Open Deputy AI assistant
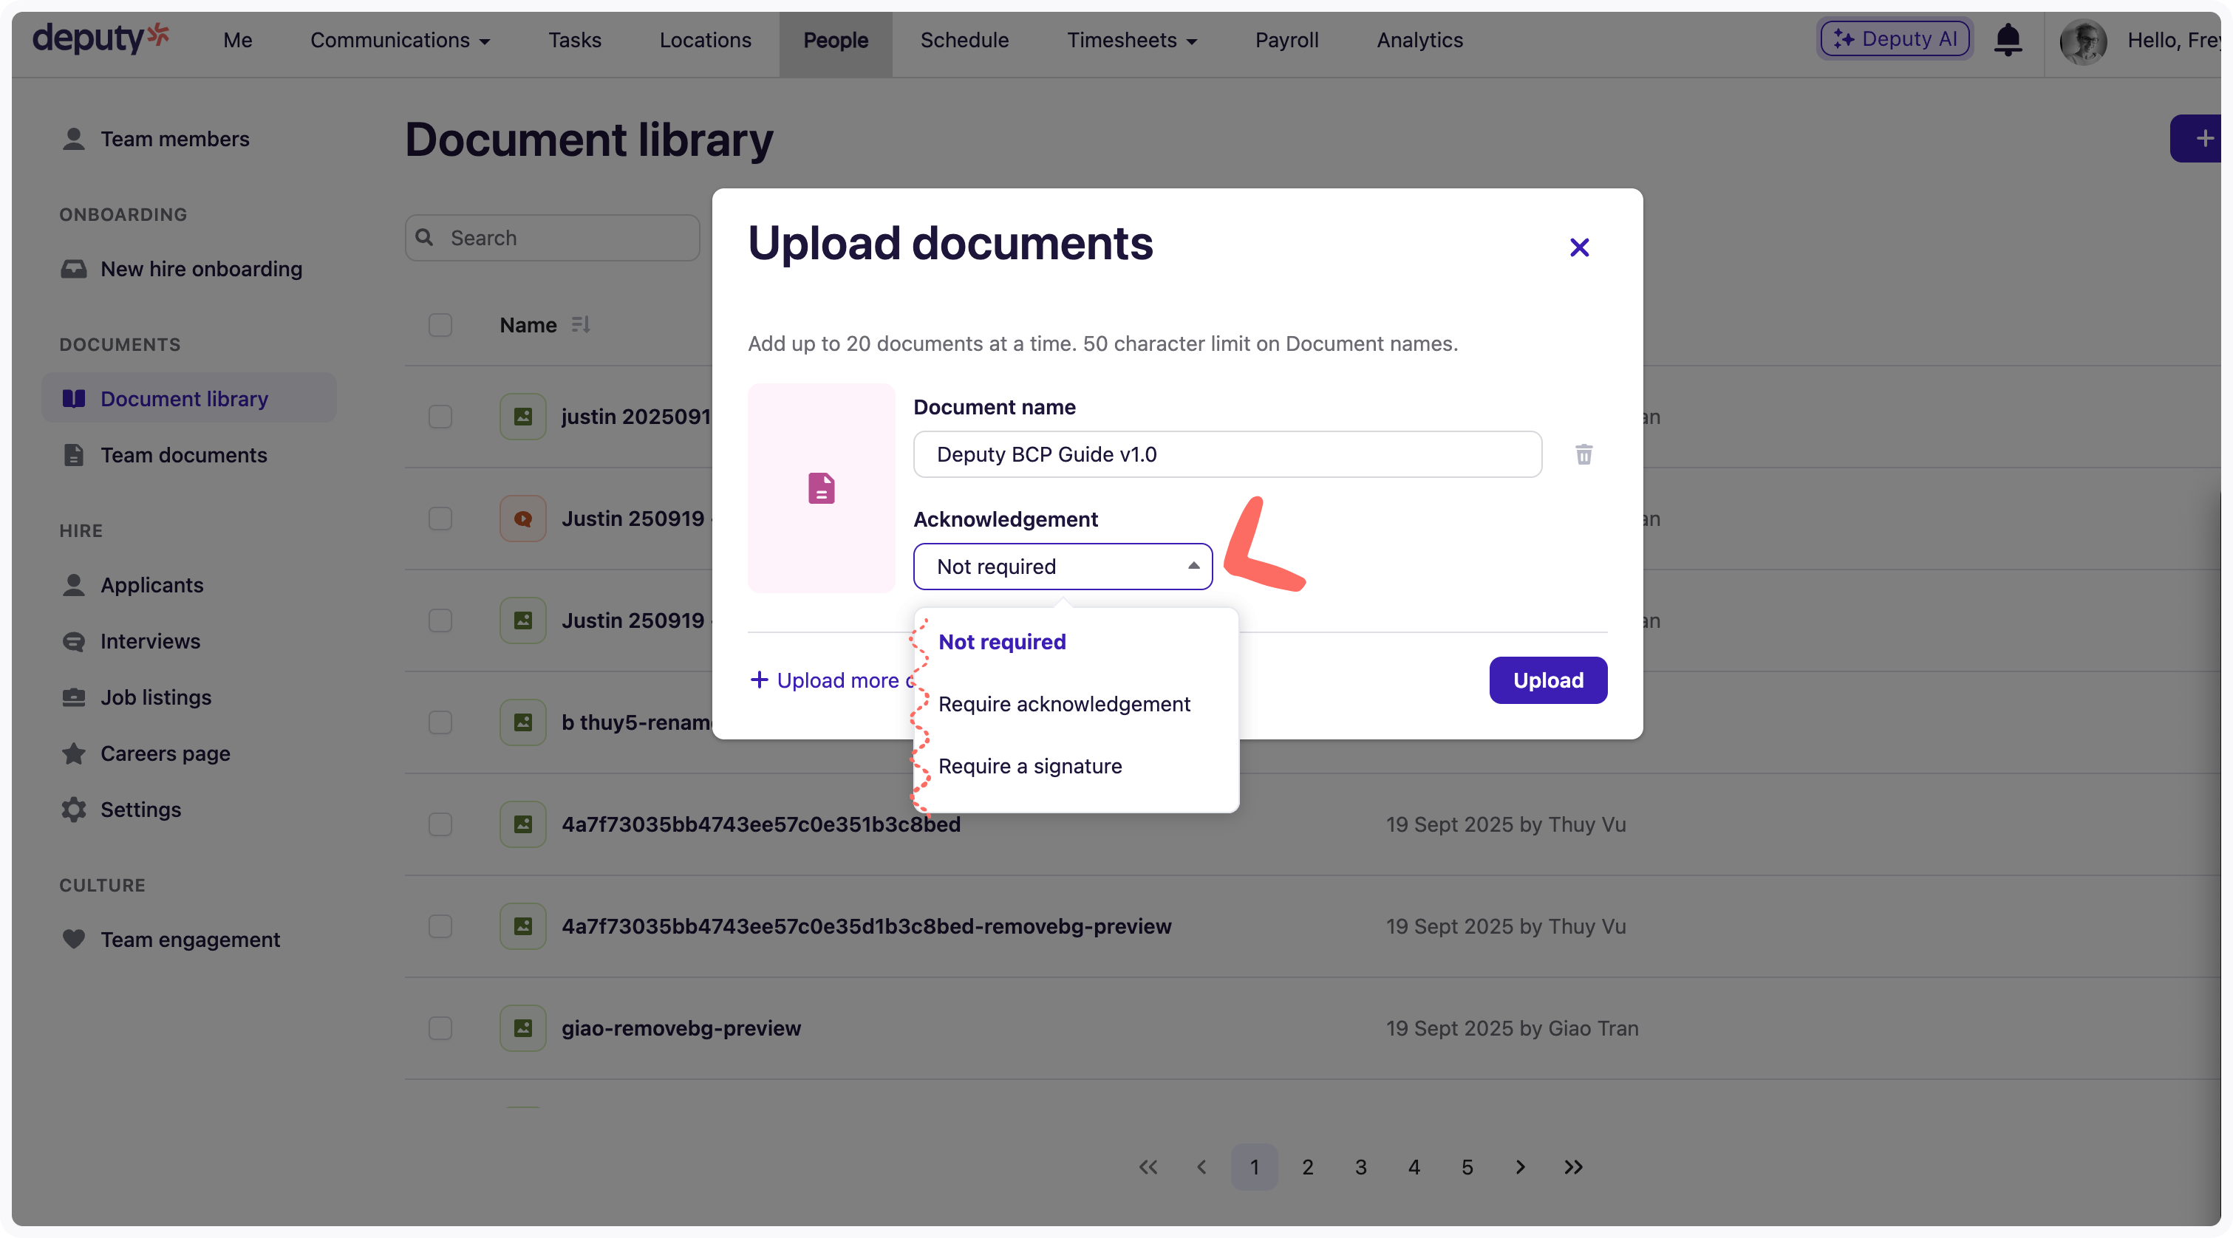This screenshot has height=1238, width=2233. click(1894, 39)
